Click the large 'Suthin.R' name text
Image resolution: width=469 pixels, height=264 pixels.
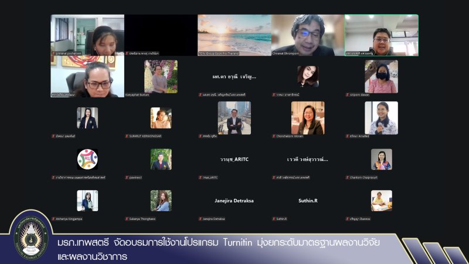[308, 201]
